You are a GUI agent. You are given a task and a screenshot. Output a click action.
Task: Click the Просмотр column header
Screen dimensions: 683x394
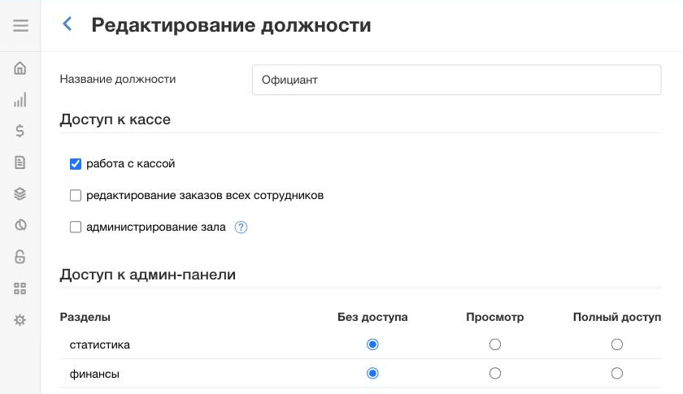tap(495, 317)
